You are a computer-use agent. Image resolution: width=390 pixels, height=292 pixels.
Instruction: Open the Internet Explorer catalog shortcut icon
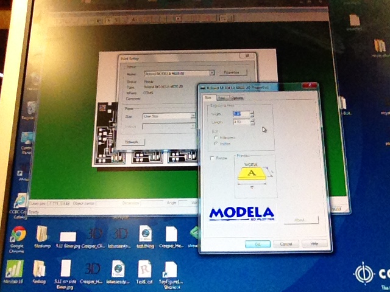(x=20, y=201)
